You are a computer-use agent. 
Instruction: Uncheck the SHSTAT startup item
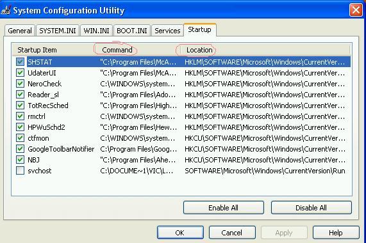pyautogui.click(x=20, y=61)
